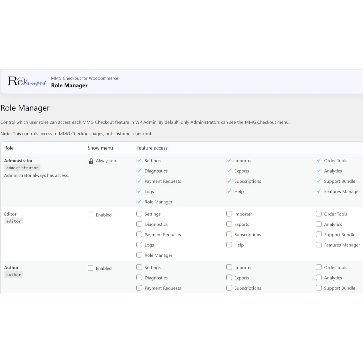The image size is (363, 363).
Task: Enable Logs access for Editor
Action: [139, 245]
